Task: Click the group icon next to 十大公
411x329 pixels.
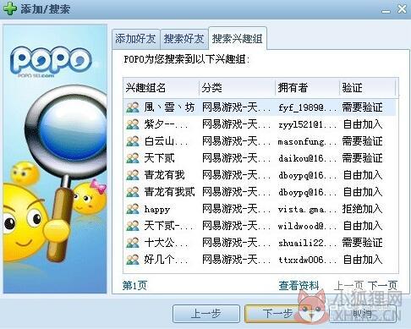Action: pos(133,243)
